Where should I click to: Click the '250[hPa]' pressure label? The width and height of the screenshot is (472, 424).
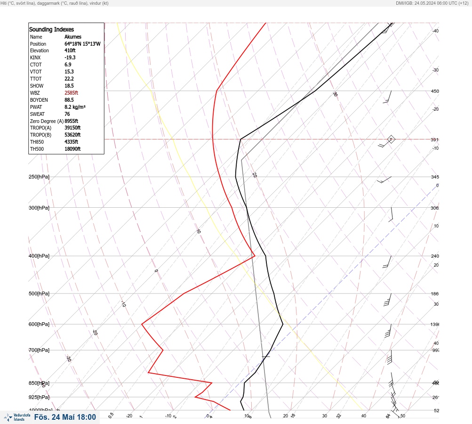pyautogui.click(x=39, y=177)
